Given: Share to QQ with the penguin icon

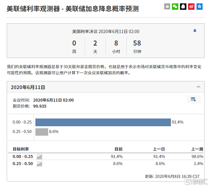Looking at the screenshot, I should [x=183, y=6].
